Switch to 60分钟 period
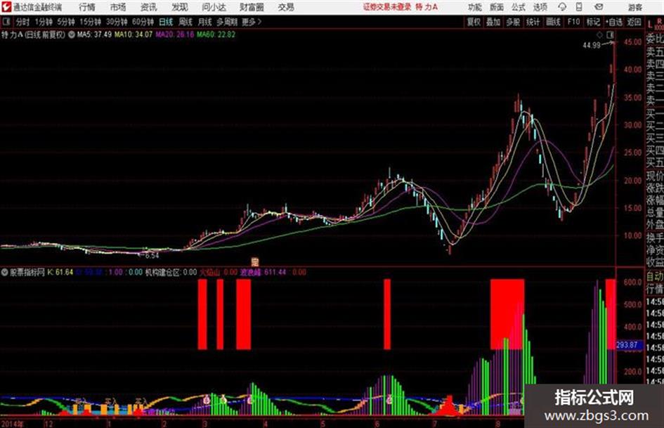The height and width of the screenshot is (428, 664). pos(143,22)
